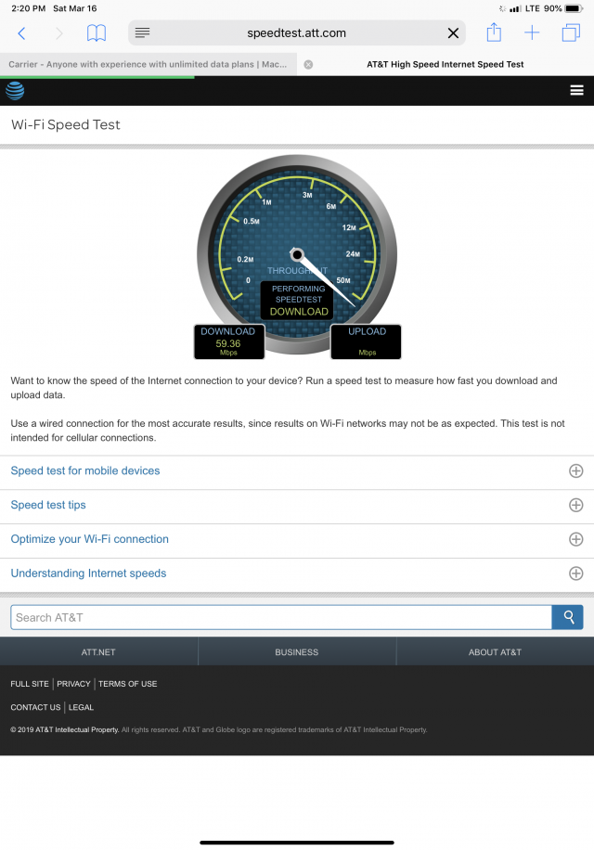Image resolution: width=594 pixels, height=850 pixels.
Task: Tap the 2:20 PM clock
Action: pyautogui.click(x=28, y=8)
